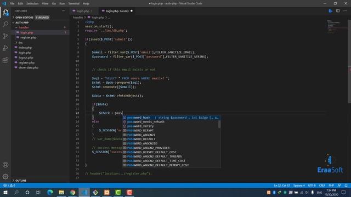Collapse the AUTH-PHP folder section
This screenshot has height=197, width=351.
pos(22,22)
